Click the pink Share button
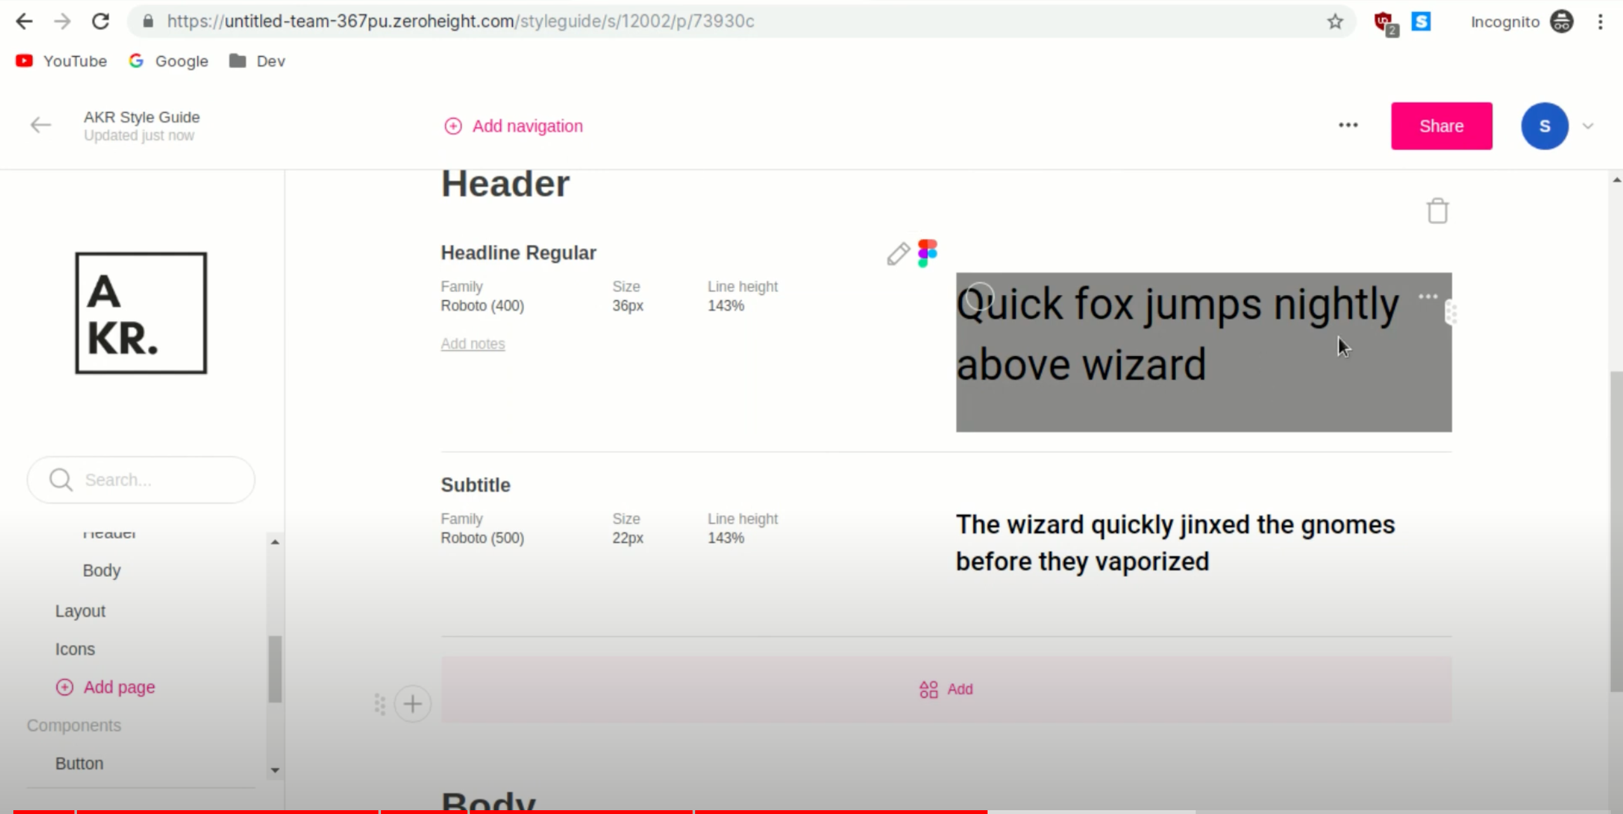 1441,126
